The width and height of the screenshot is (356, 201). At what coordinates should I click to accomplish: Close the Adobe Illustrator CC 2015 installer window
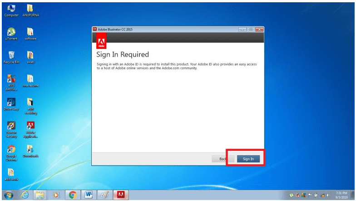(259, 29)
